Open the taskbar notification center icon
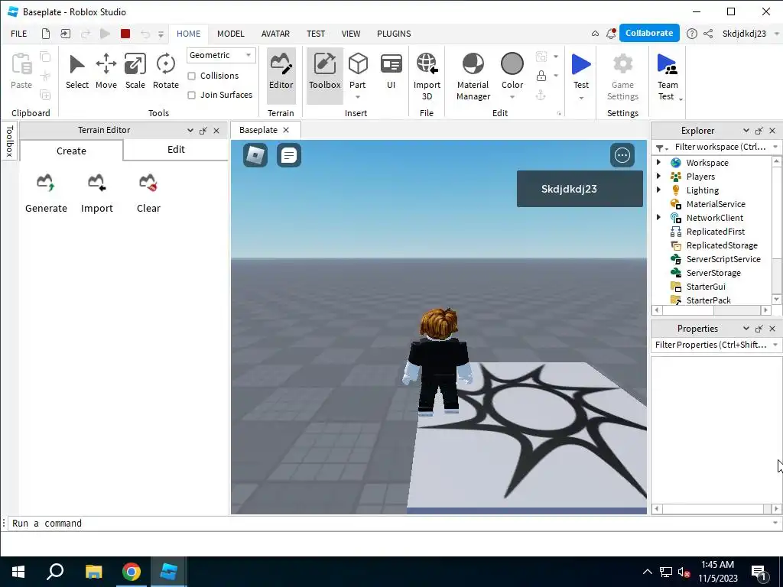This screenshot has height=587, width=783. [759, 572]
